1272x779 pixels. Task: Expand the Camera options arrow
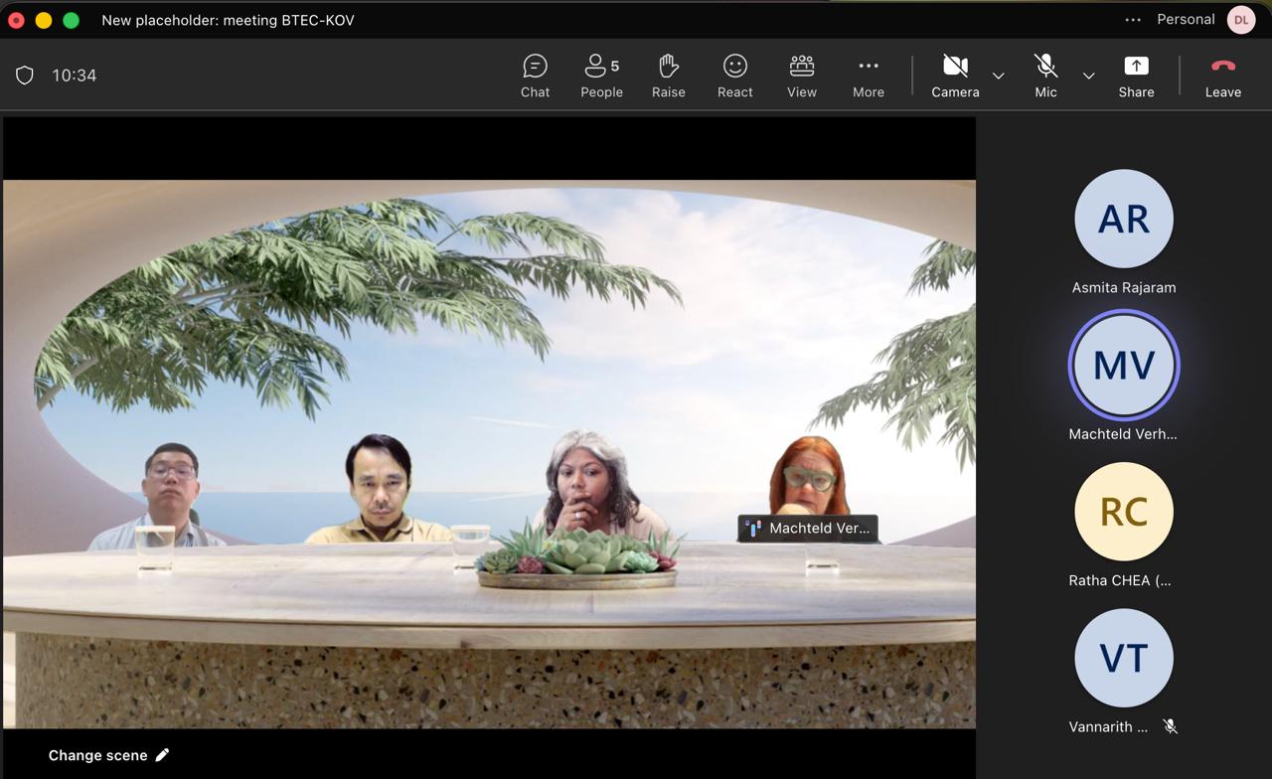tap(999, 77)
